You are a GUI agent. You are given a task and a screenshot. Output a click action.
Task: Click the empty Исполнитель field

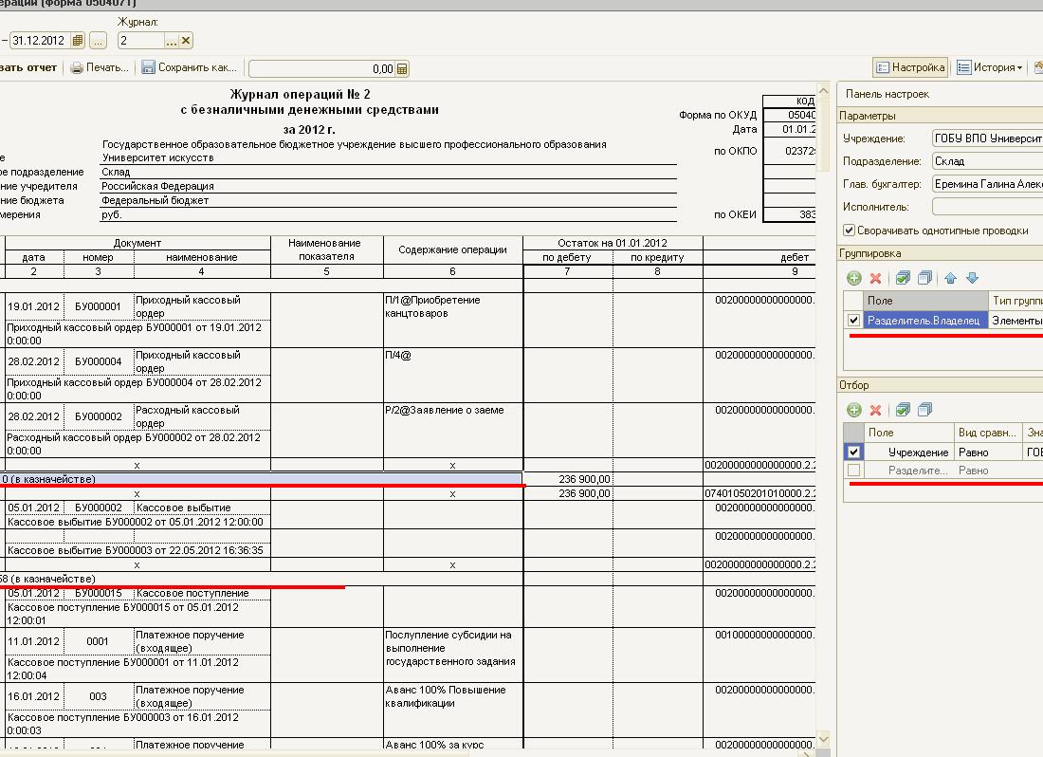[987, 207]
